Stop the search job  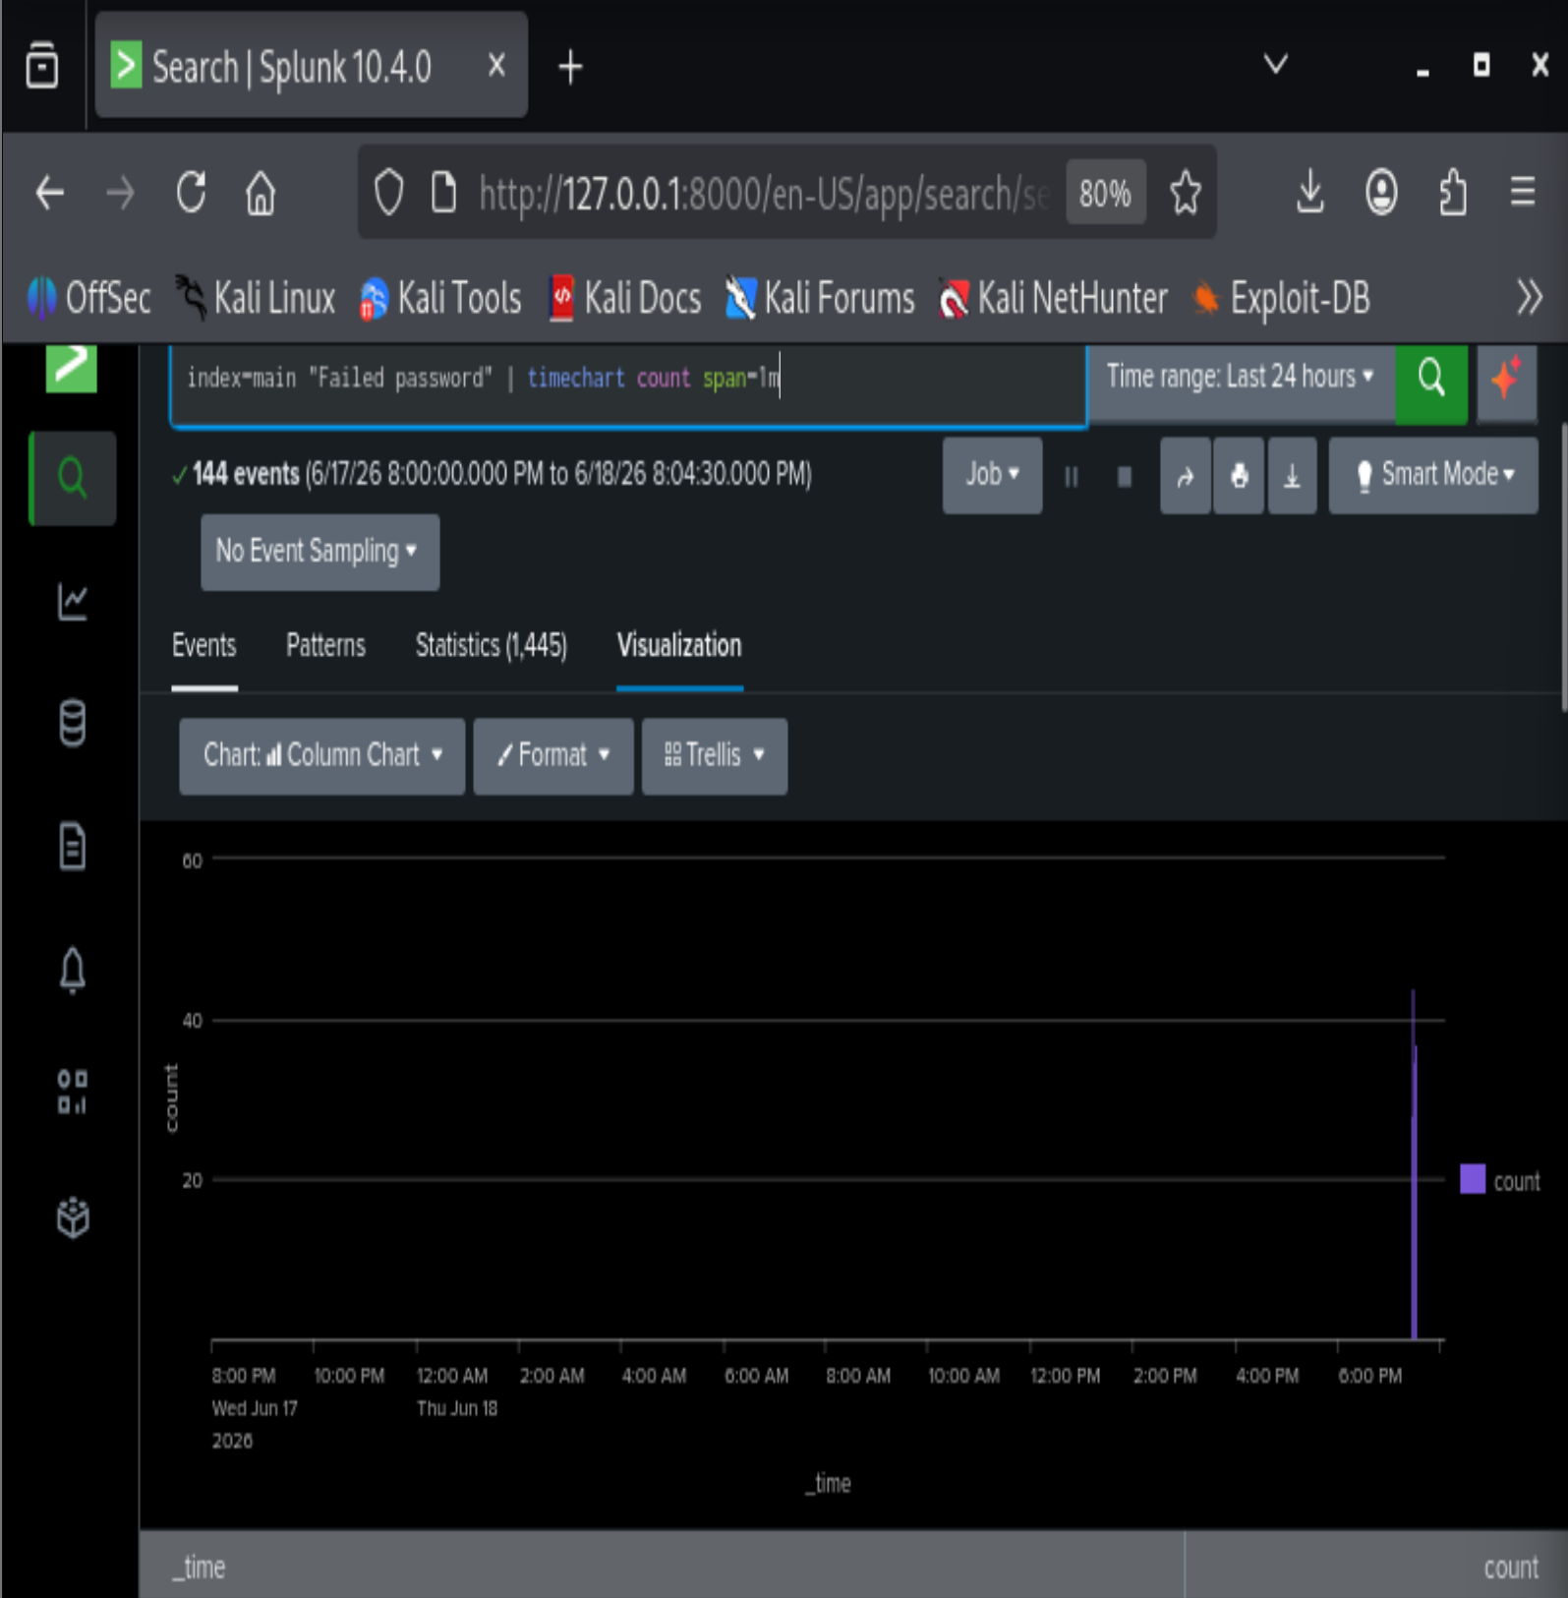tap(1125, 477)
